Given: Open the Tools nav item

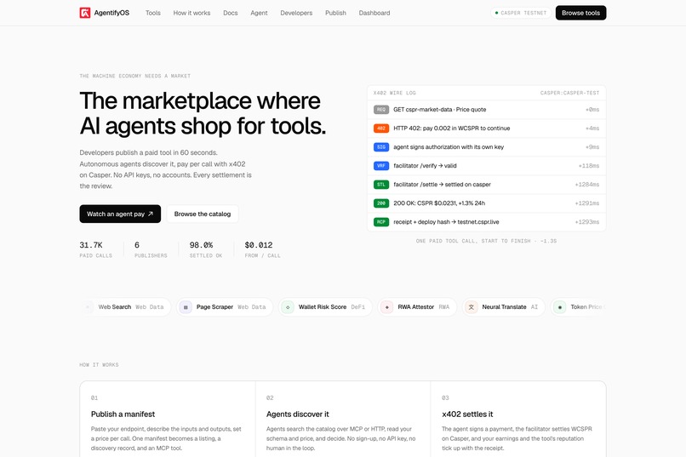Looking at the screenshot, I should (x=153, y=13).
